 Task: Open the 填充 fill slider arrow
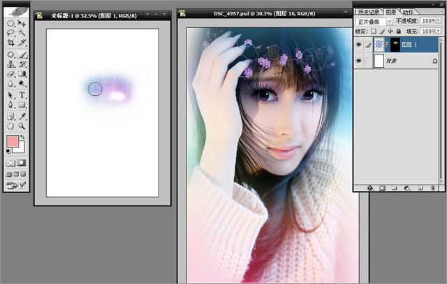439,31
